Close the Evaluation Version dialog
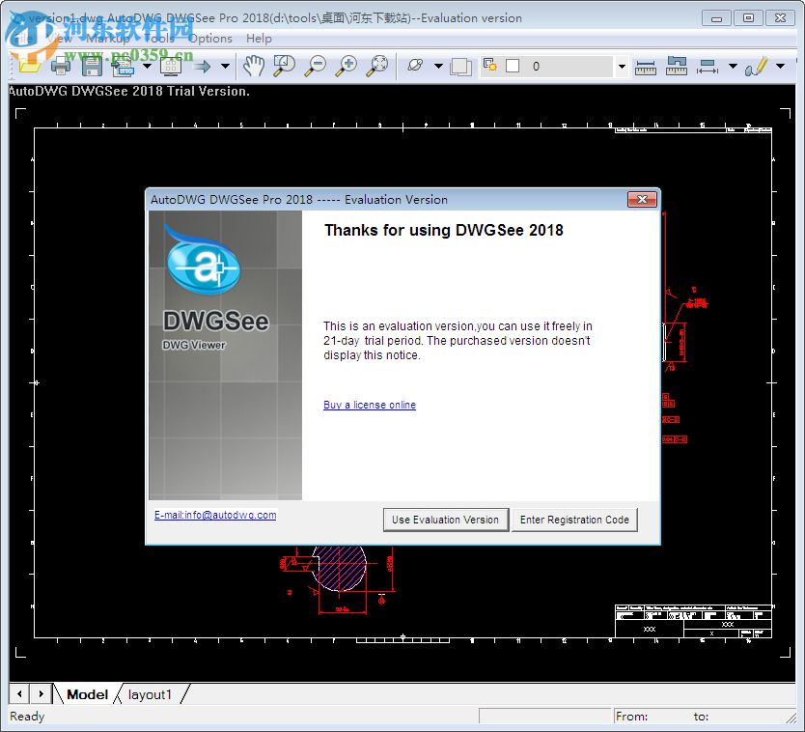Screen dimensions: 805x732 click(642, 199)
